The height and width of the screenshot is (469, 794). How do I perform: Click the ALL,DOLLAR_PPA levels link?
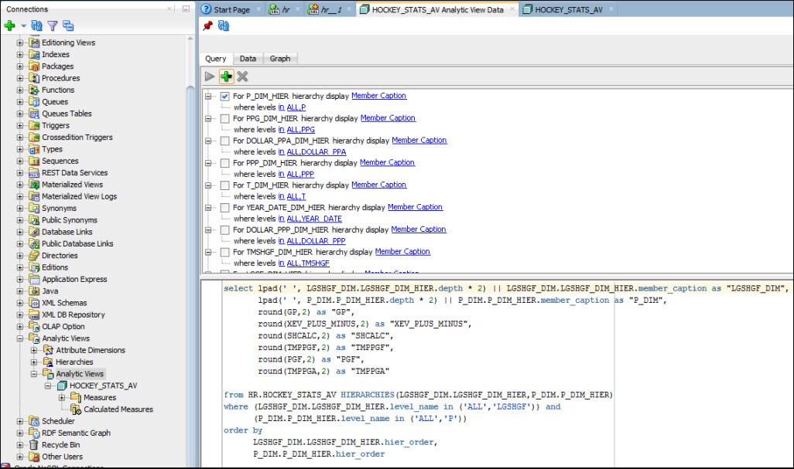317,152
